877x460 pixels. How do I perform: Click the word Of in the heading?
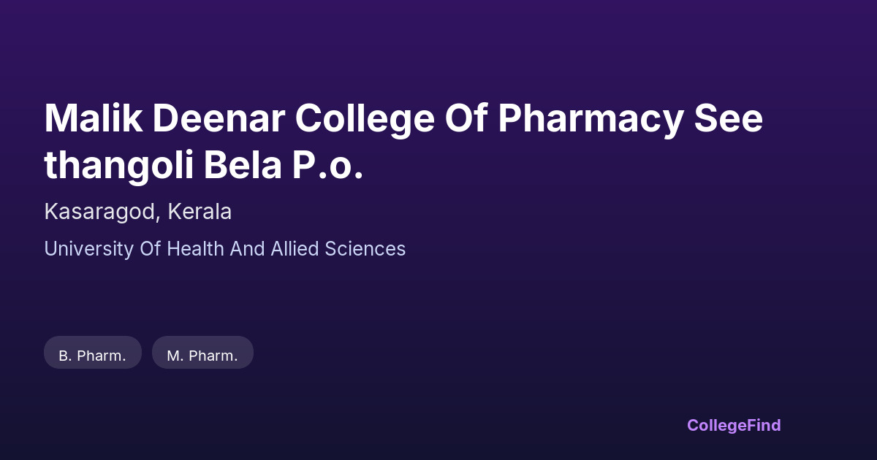[466, 118]
